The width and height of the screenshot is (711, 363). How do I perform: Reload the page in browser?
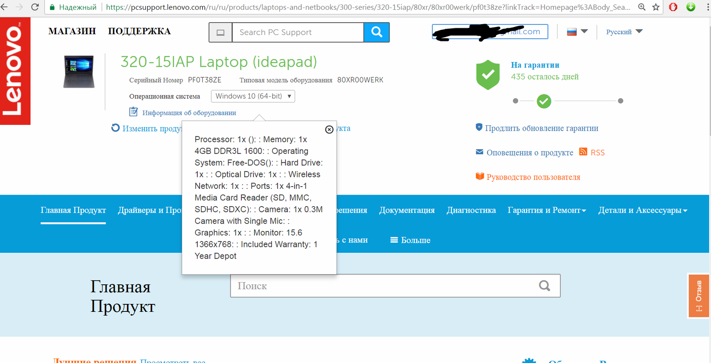(x=35, y=7)
